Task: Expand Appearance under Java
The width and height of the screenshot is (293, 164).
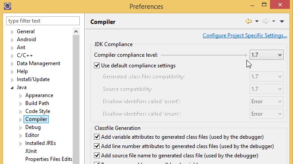Action: pos(20,96)
